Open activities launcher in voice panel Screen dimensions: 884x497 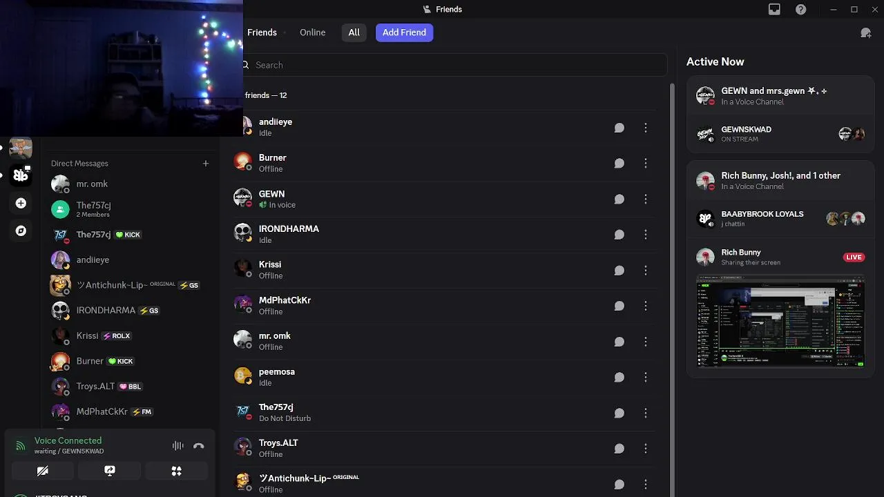coord(177,471)
